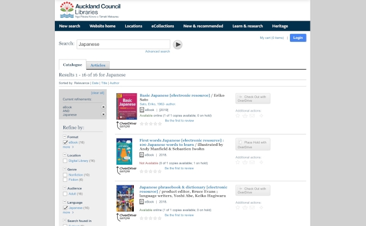Collapse the Format refinement section

[x=65, y=137]
